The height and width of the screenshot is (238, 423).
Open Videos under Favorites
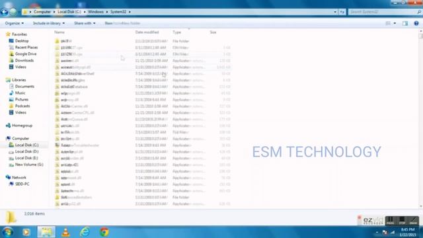coord(20,67)
